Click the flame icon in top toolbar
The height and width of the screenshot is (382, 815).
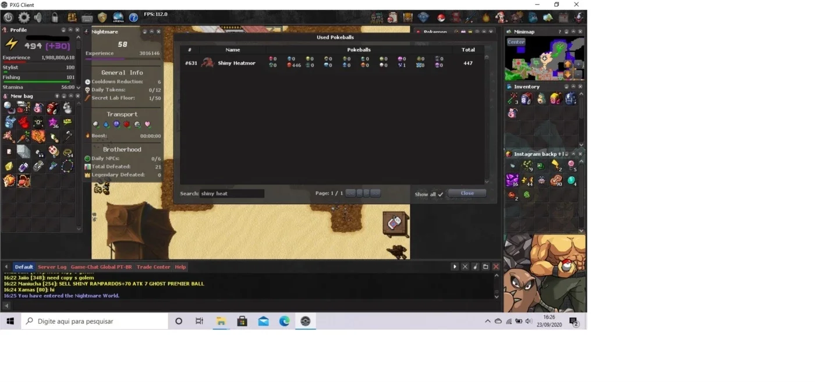(486, 18)
